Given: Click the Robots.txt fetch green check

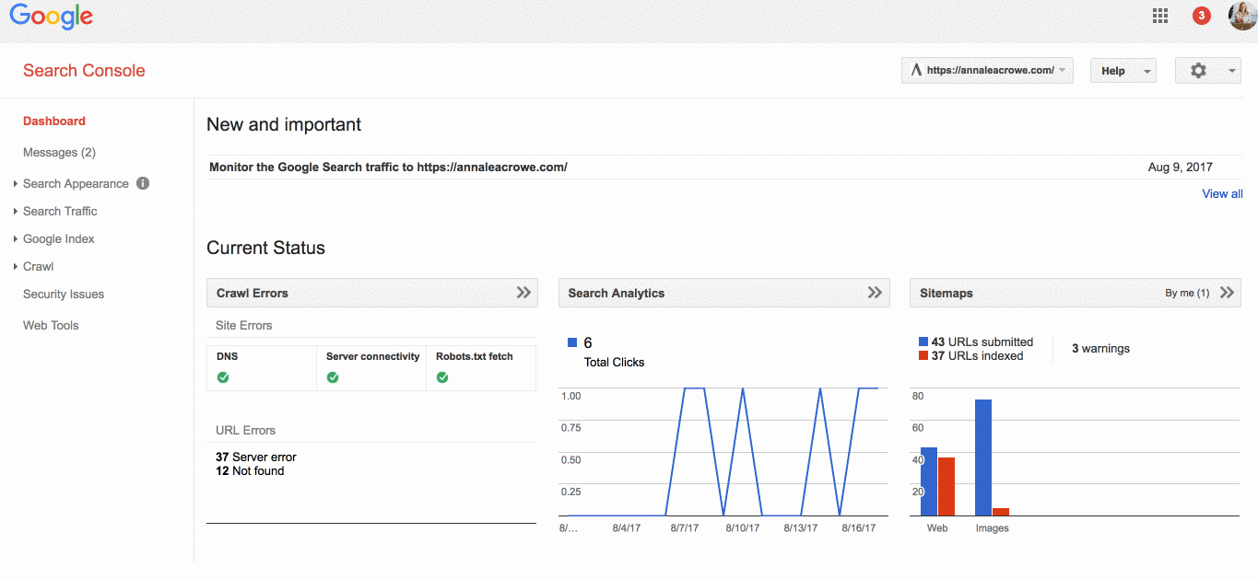Looking at the screenshot, I should click(x=442, y=377).
